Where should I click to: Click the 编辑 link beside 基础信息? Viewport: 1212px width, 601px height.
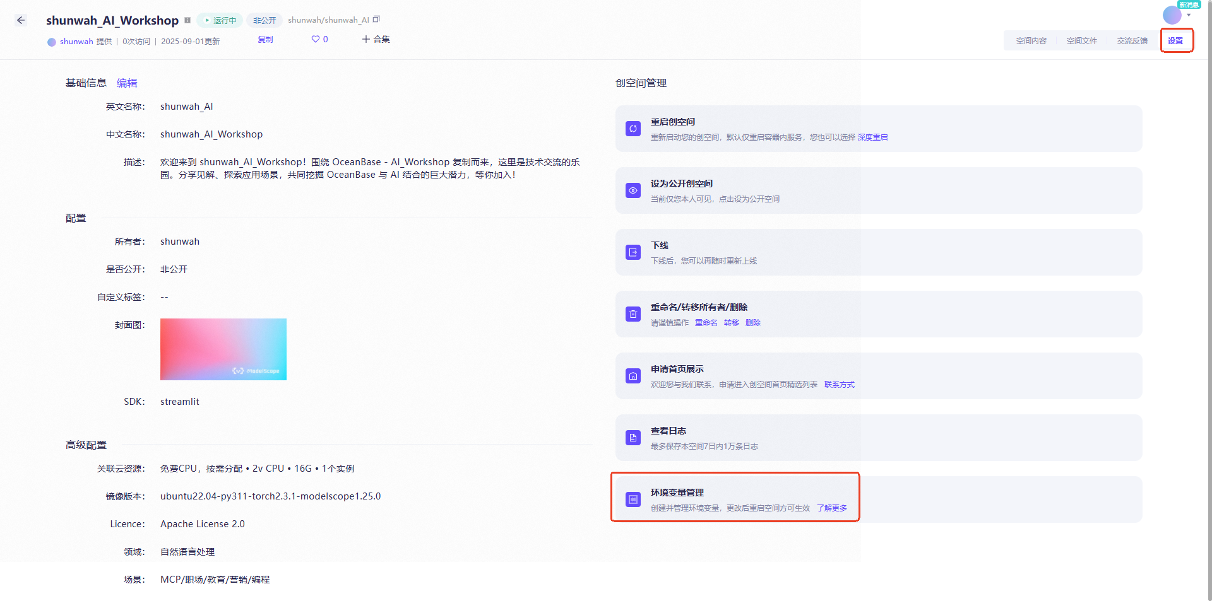coord(126,83)
